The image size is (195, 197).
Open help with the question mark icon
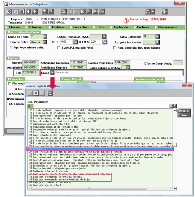coord(51,11)
